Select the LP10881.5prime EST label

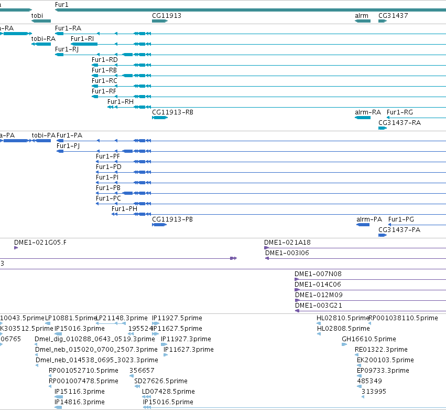71,318
